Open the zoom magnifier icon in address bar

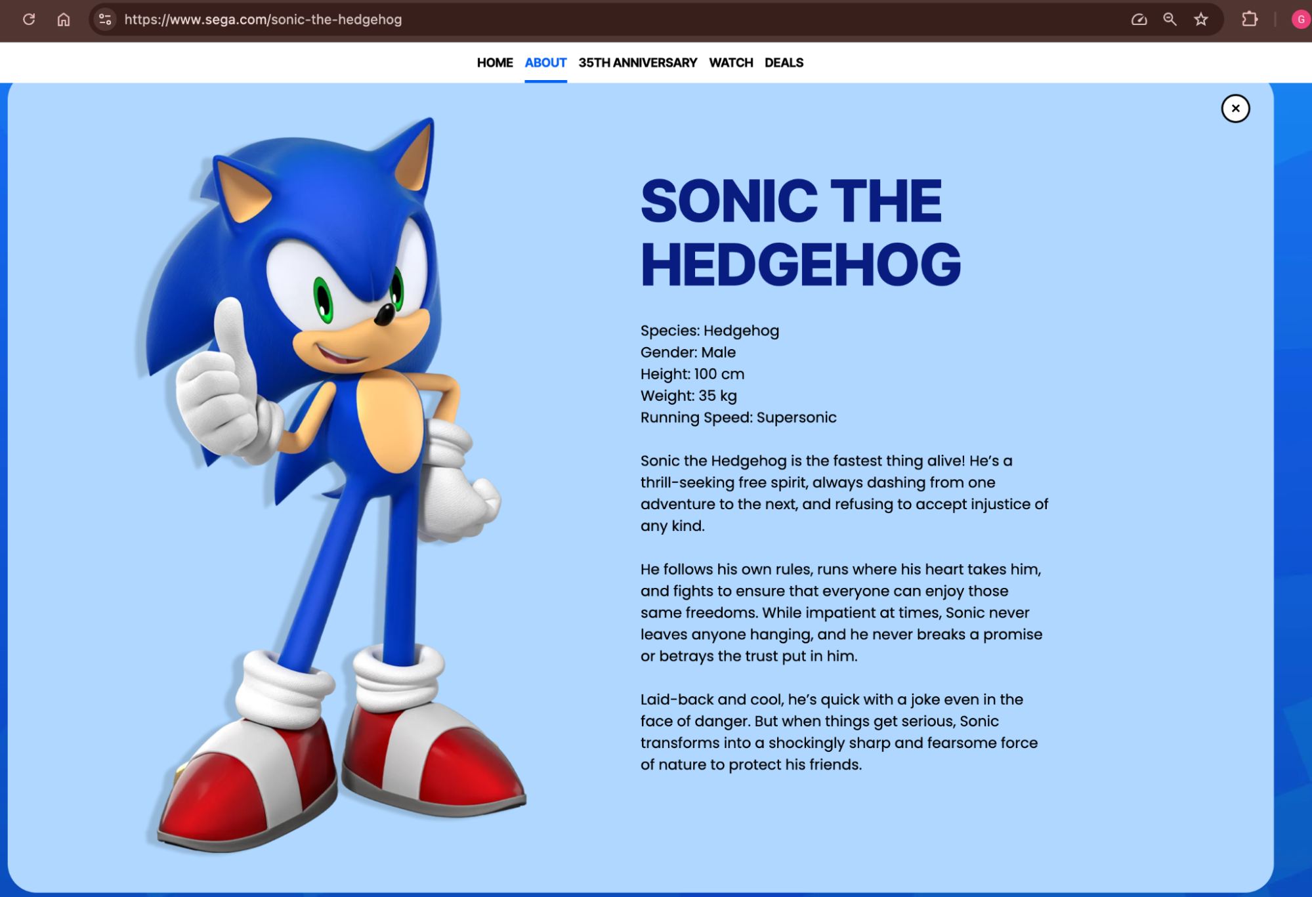(x=1170, y=20)
